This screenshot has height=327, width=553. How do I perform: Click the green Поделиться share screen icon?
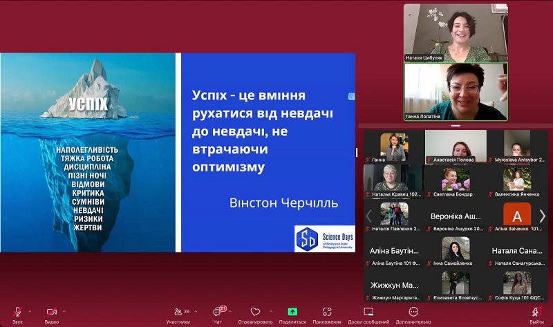tap(292, 312)
